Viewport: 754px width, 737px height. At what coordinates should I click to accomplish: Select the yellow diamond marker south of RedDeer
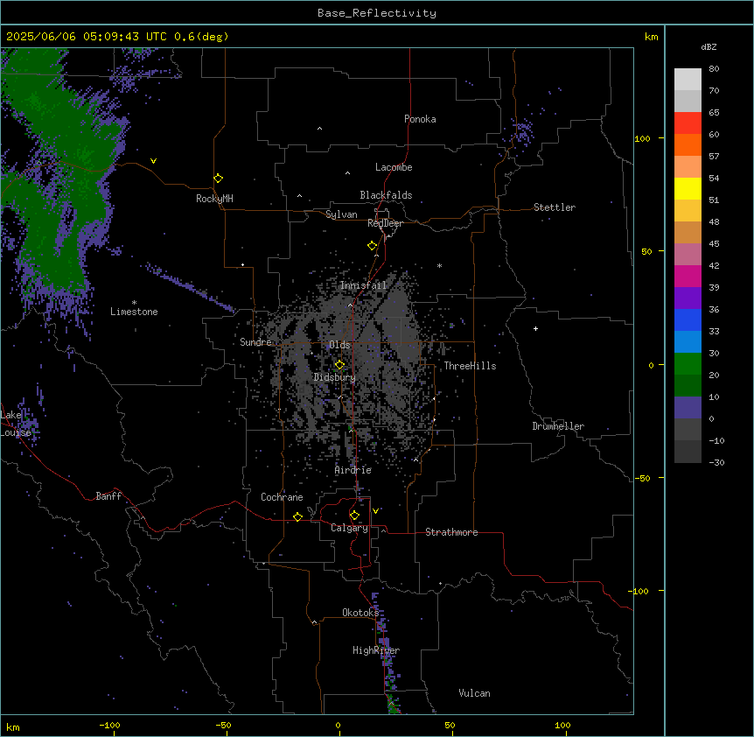pyautogui.click(x=372, y=246)
